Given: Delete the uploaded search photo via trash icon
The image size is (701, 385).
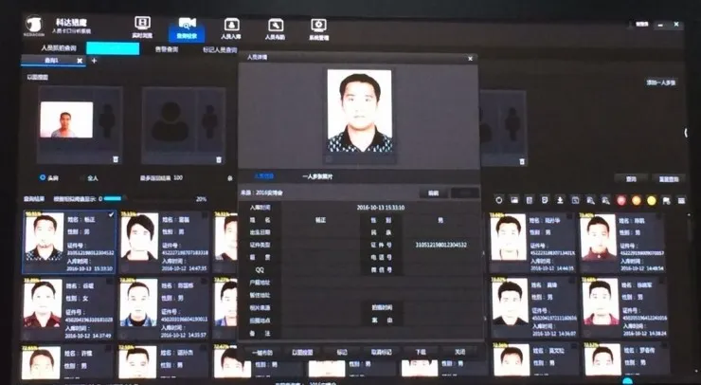Looking at the screenshot, I should (116, 159).
